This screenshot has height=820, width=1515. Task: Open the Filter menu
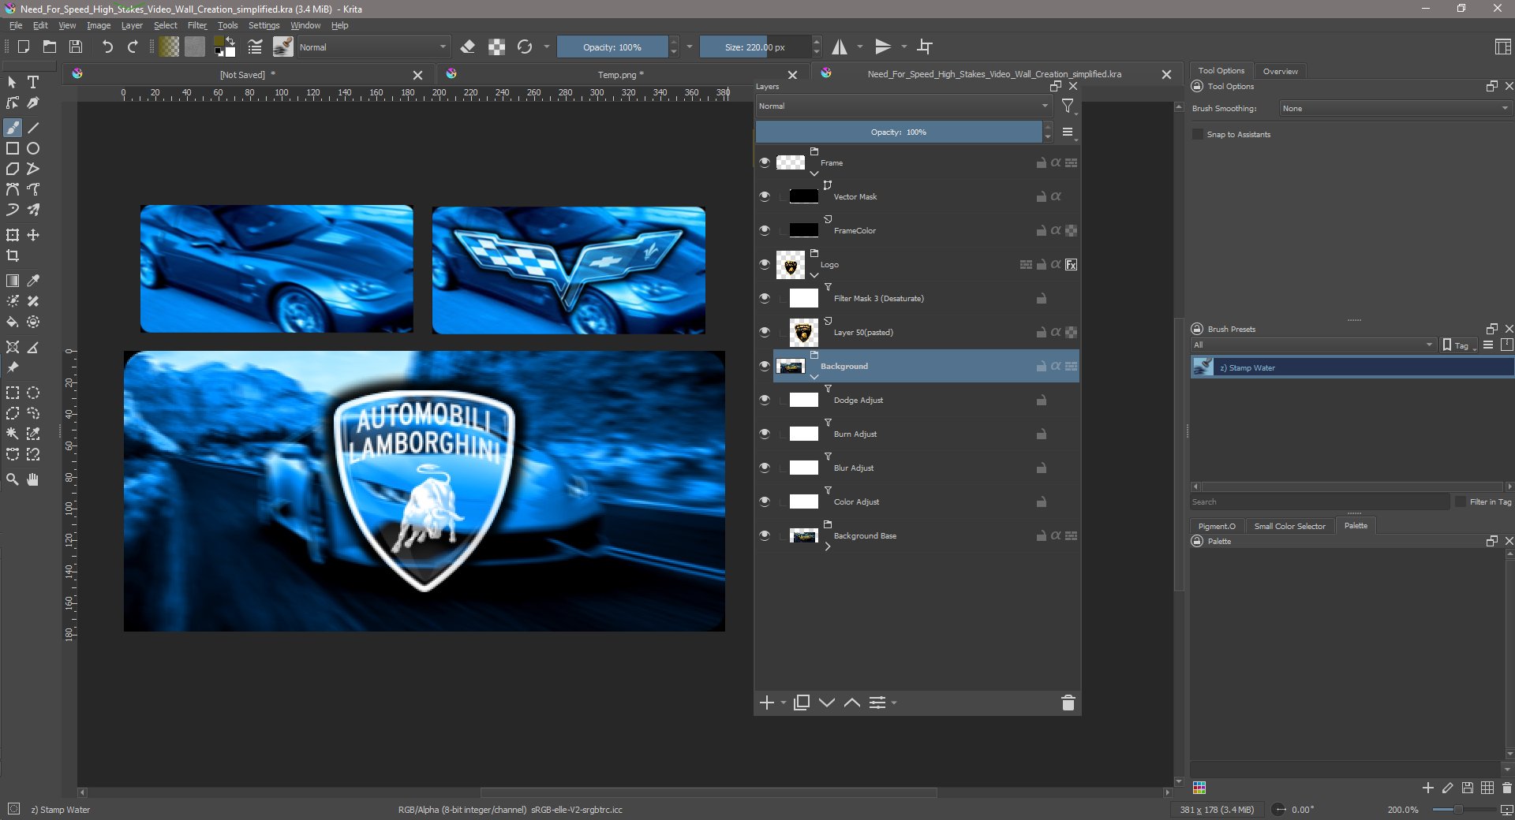click(x=196, y=25)
